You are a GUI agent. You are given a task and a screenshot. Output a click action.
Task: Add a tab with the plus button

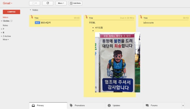point(183,105)
